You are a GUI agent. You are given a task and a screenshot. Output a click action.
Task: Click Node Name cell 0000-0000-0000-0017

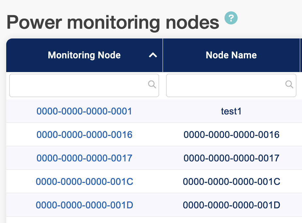click(231, 158)
